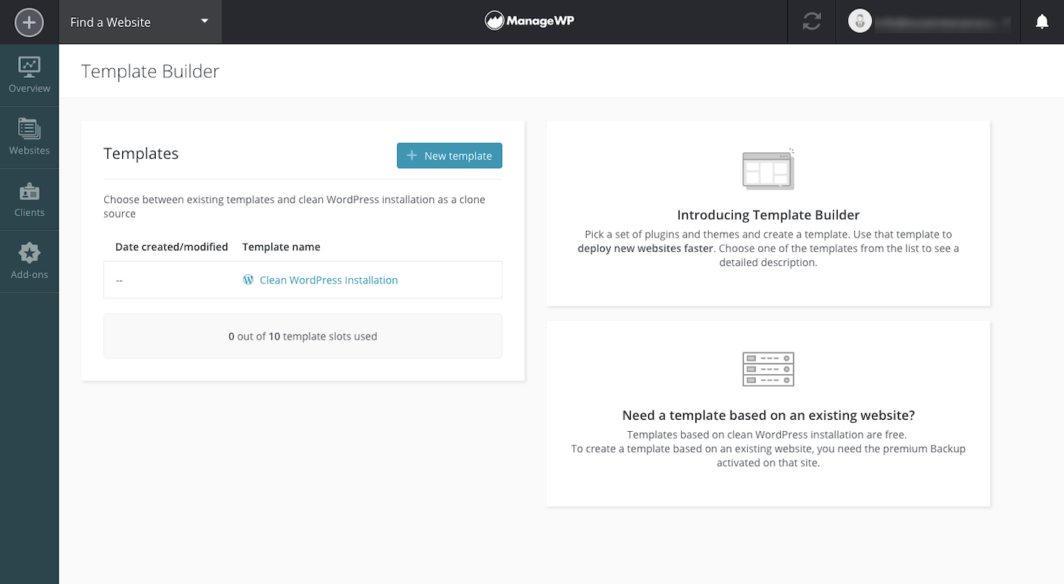Go to Overview in the sidebar

29,75
